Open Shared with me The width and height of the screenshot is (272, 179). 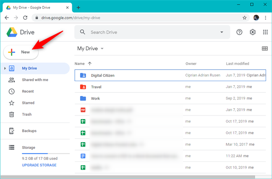tap(35, 80)
